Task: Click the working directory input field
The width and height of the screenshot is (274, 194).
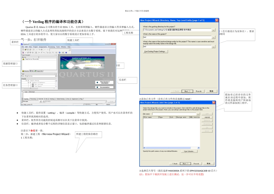Action: tap(177, 30)
